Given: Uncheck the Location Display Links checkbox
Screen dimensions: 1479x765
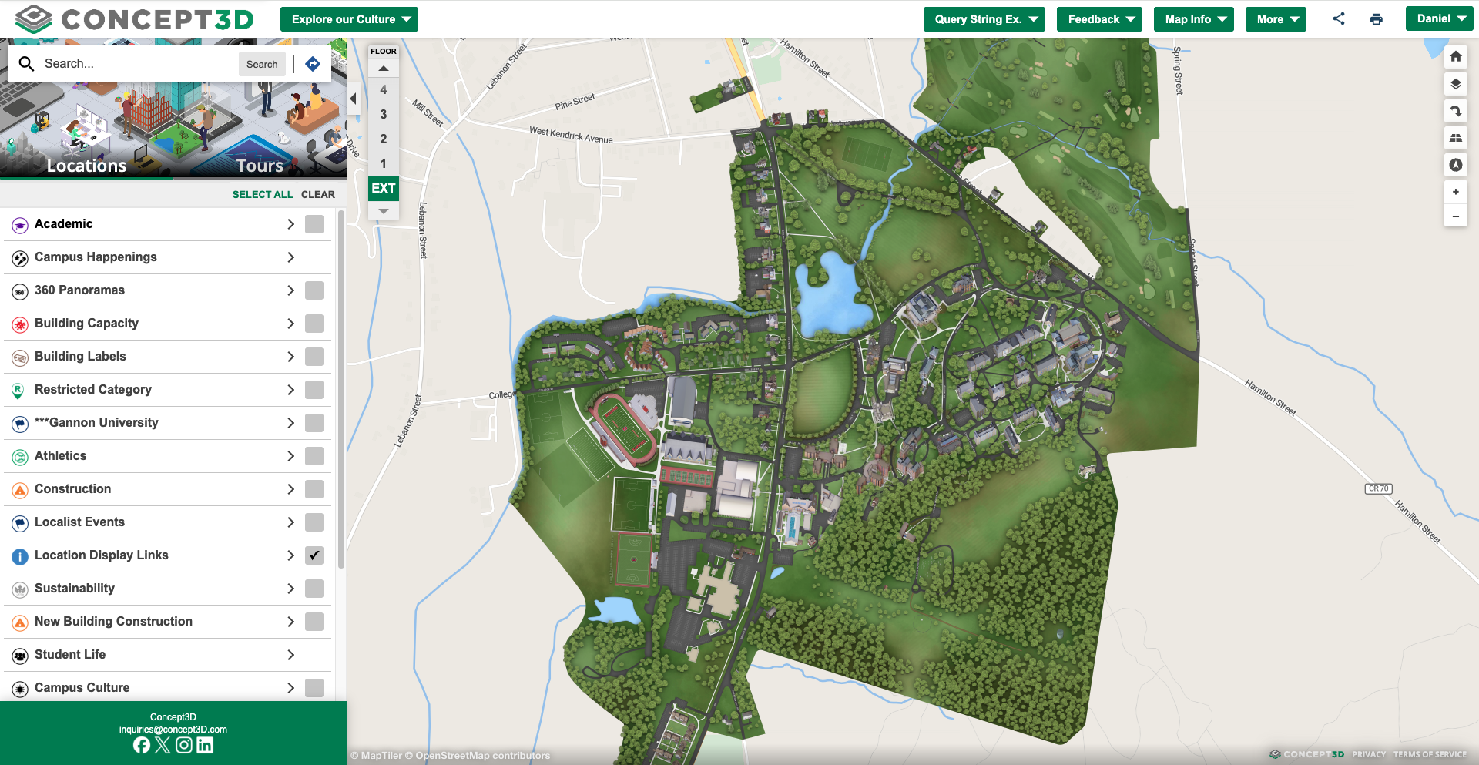Looking at the screenshot, I should [314, 555].
